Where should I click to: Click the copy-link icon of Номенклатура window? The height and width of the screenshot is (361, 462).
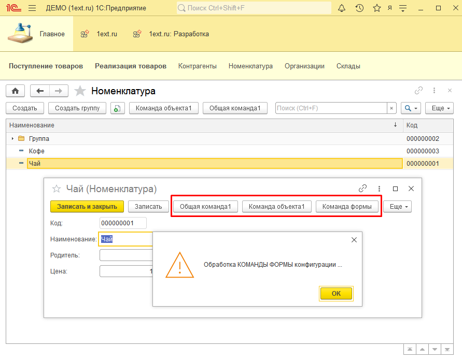click(418, 90)
